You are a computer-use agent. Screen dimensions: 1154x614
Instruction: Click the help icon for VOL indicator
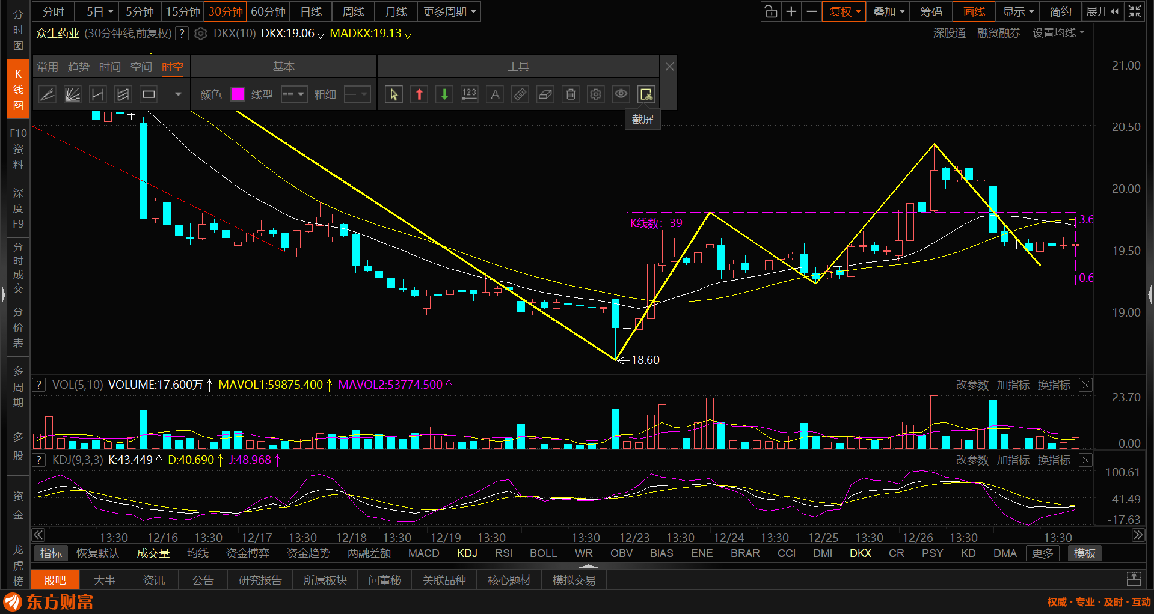38,385
